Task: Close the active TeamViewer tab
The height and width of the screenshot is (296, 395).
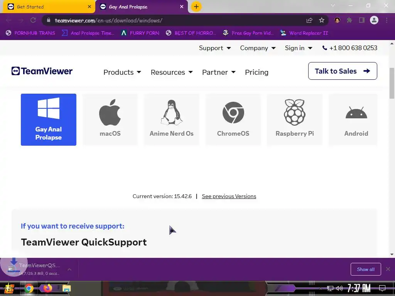Action: [x=182, y=7]
